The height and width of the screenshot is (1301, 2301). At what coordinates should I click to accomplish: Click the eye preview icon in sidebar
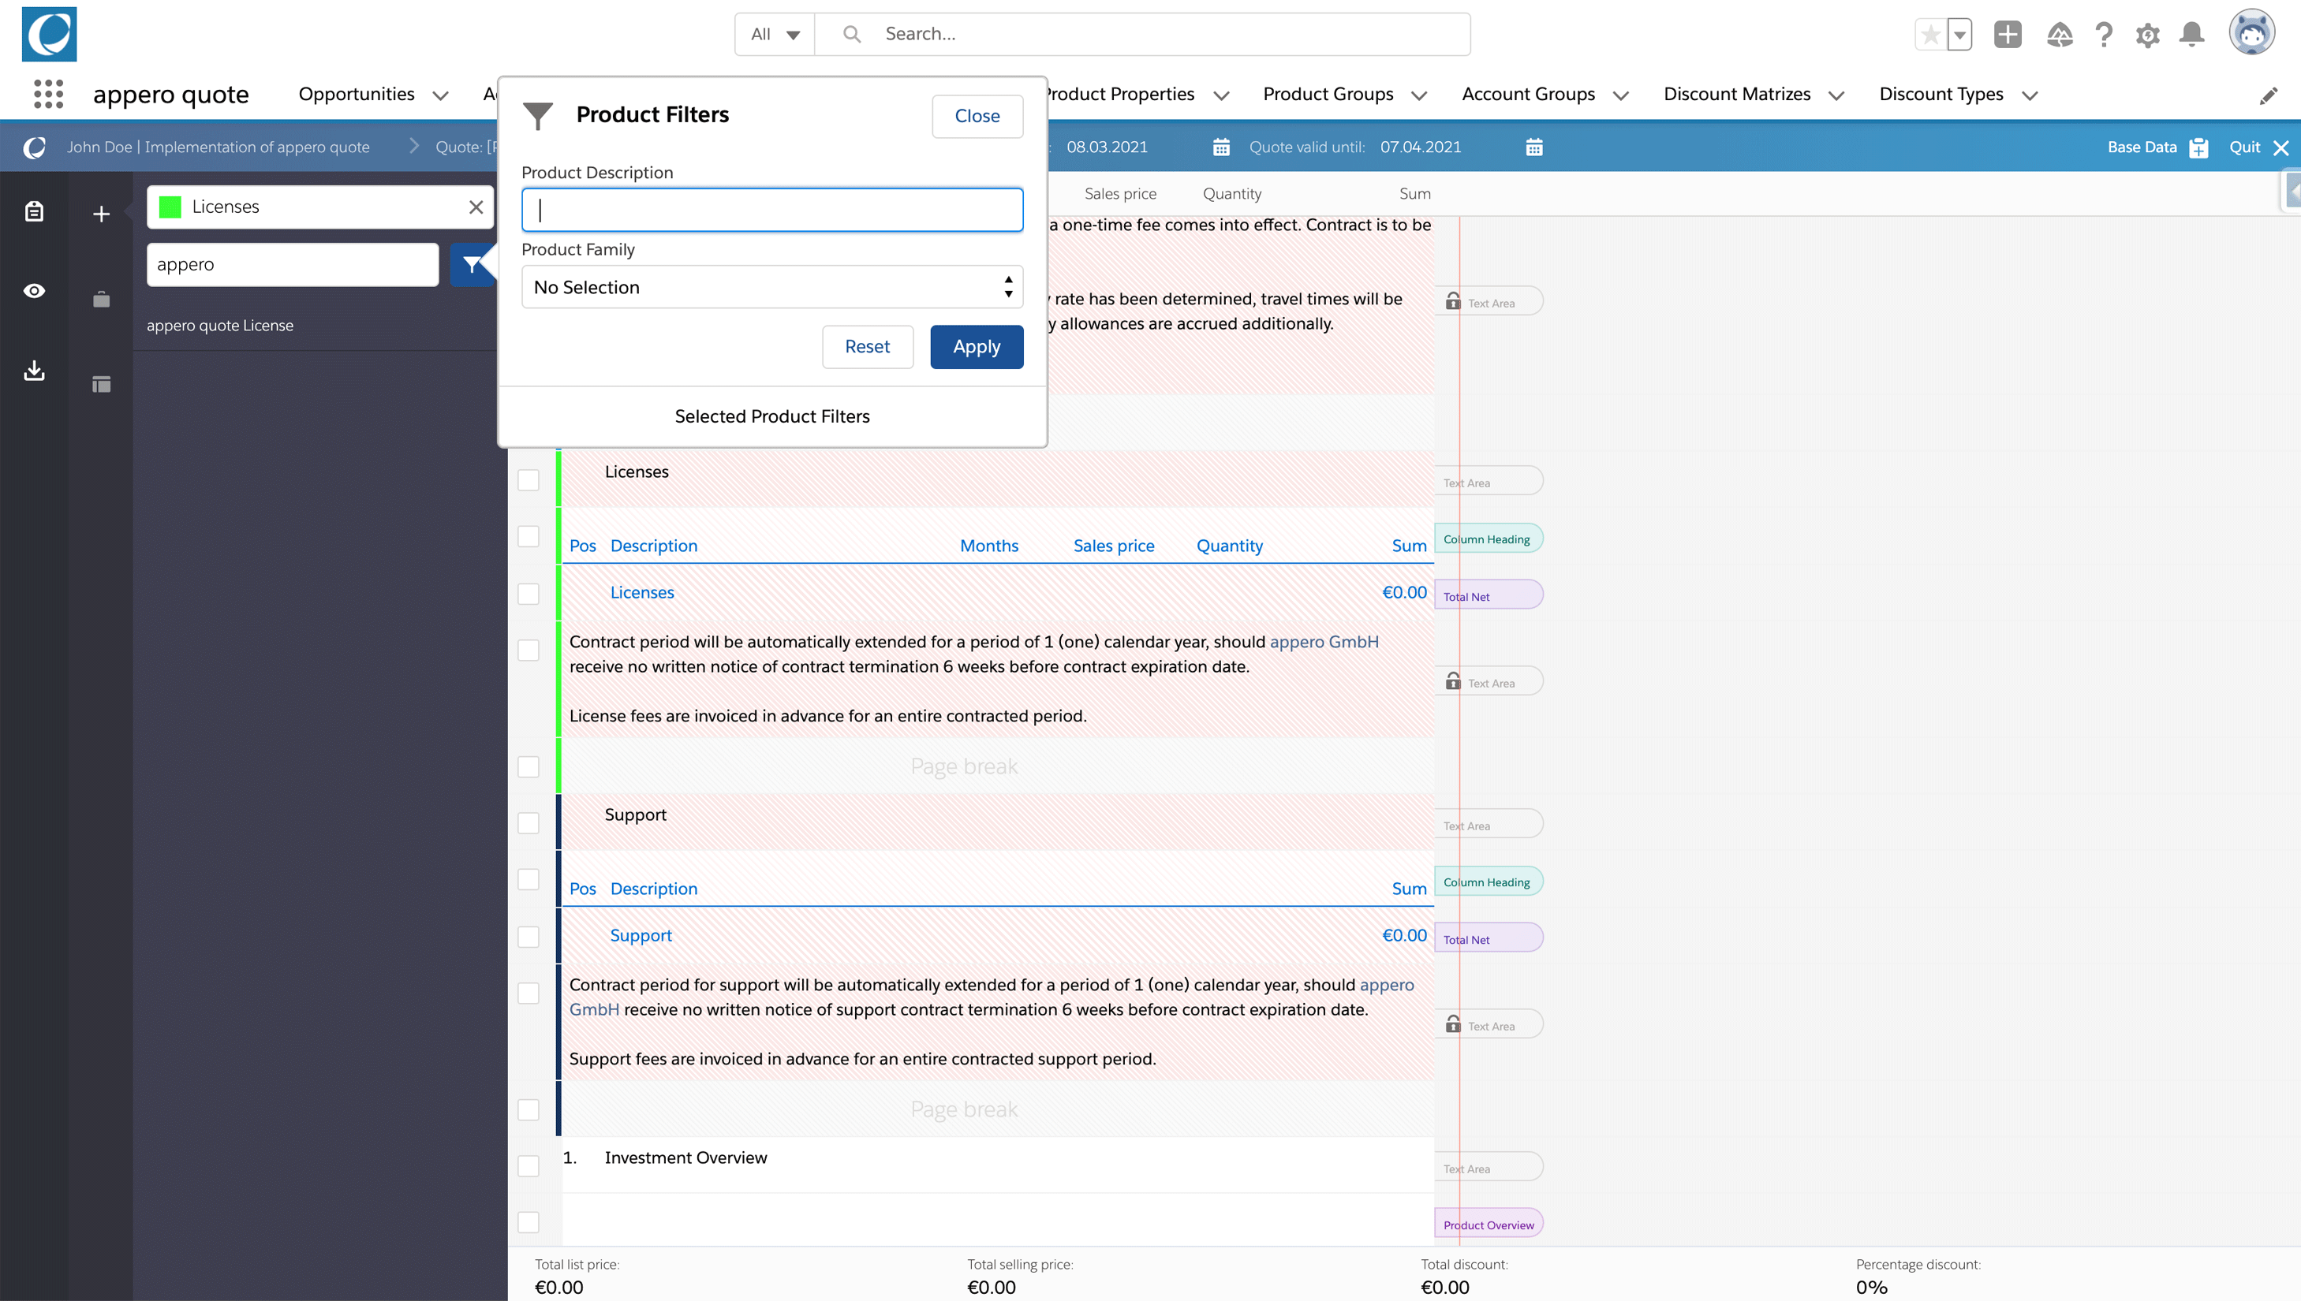click(34, 291)
